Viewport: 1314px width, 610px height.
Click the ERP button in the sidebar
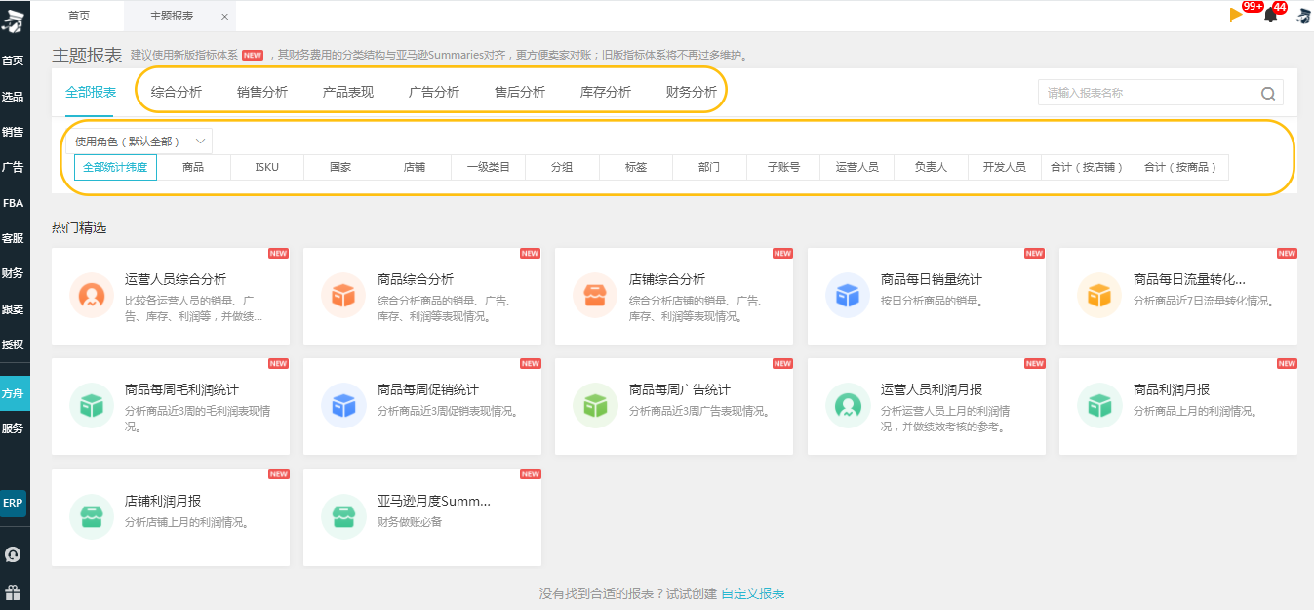coord(13,503)
